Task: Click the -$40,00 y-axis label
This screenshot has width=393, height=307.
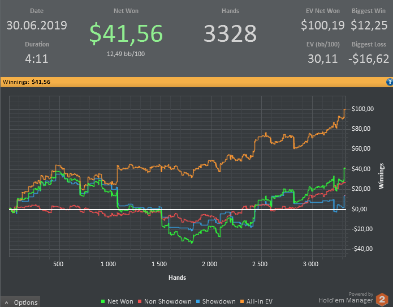Action: point(362,249)
